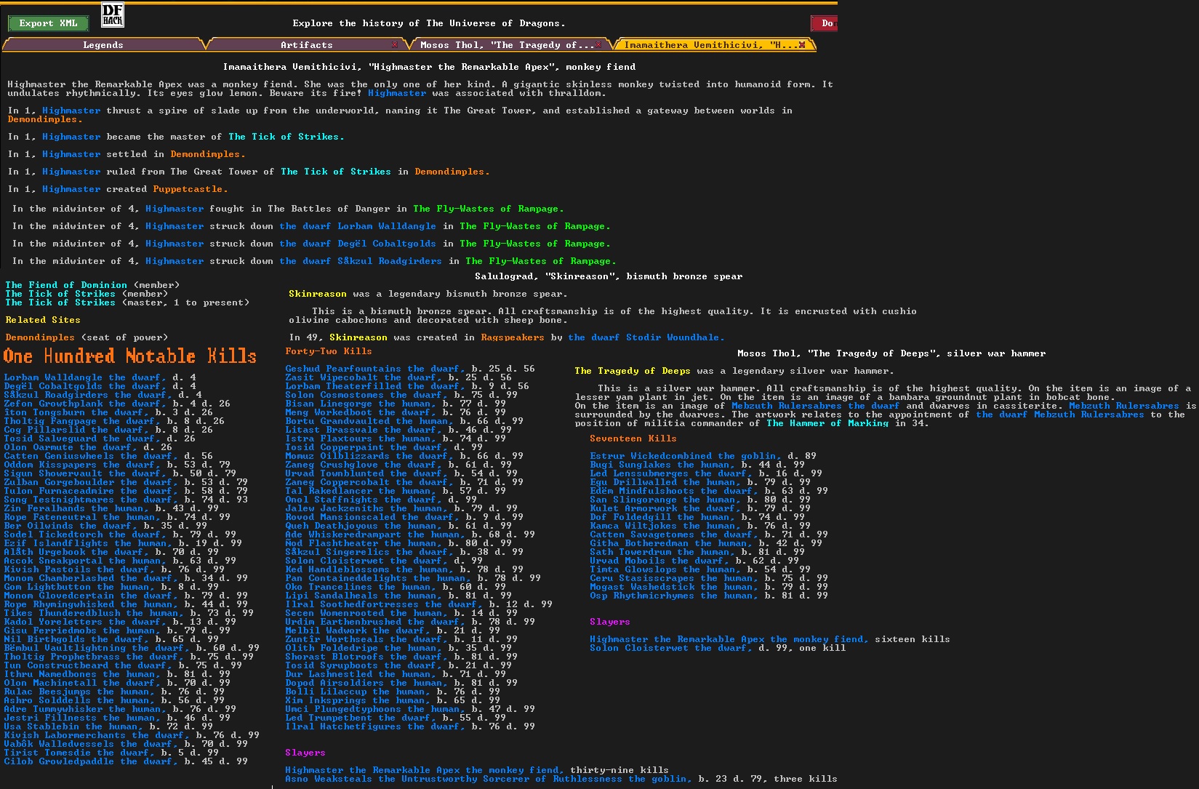Screen dimensions: 1199x789
Task: Open Tholtig Fangpage the dwarf kill entry
Action: [x=113, y=421]
